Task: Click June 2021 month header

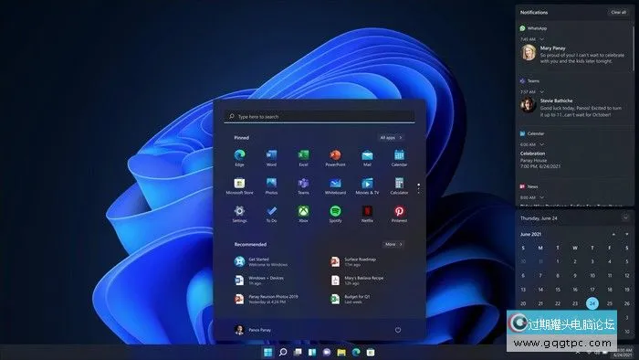Action: coord(530,234)
